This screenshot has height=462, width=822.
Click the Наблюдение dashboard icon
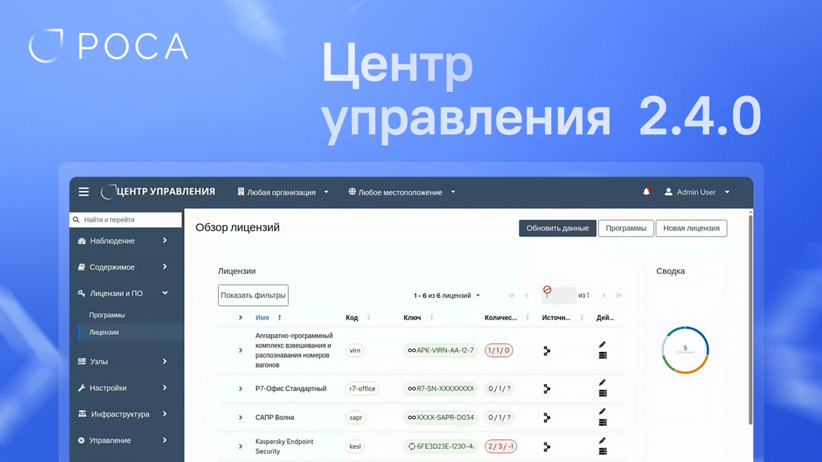[x=82, y=241]
